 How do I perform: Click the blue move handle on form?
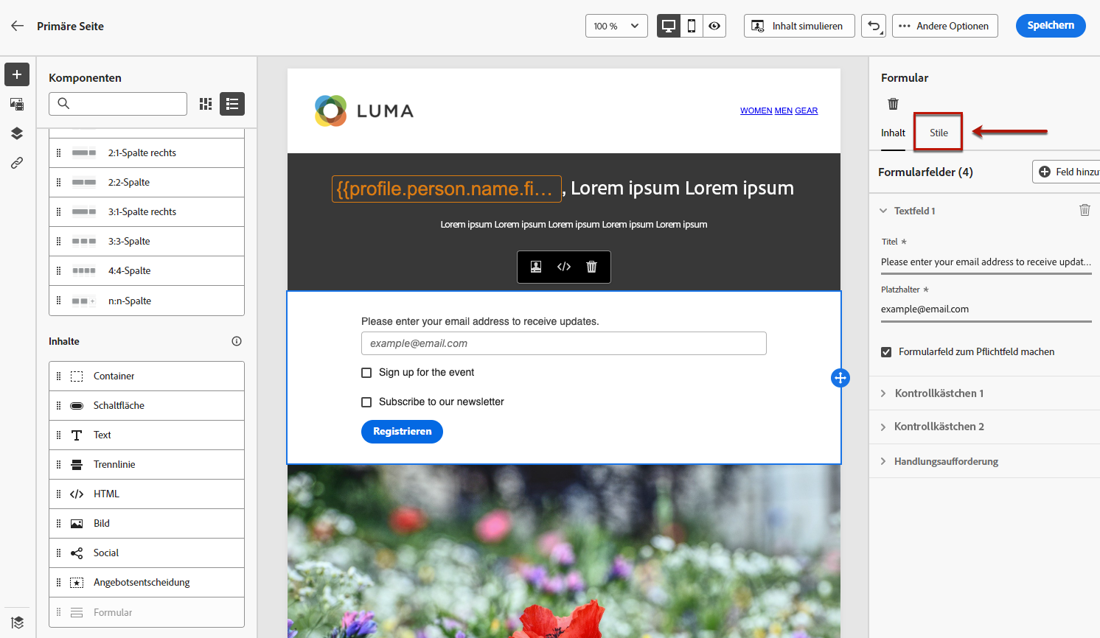coord(840,378)
